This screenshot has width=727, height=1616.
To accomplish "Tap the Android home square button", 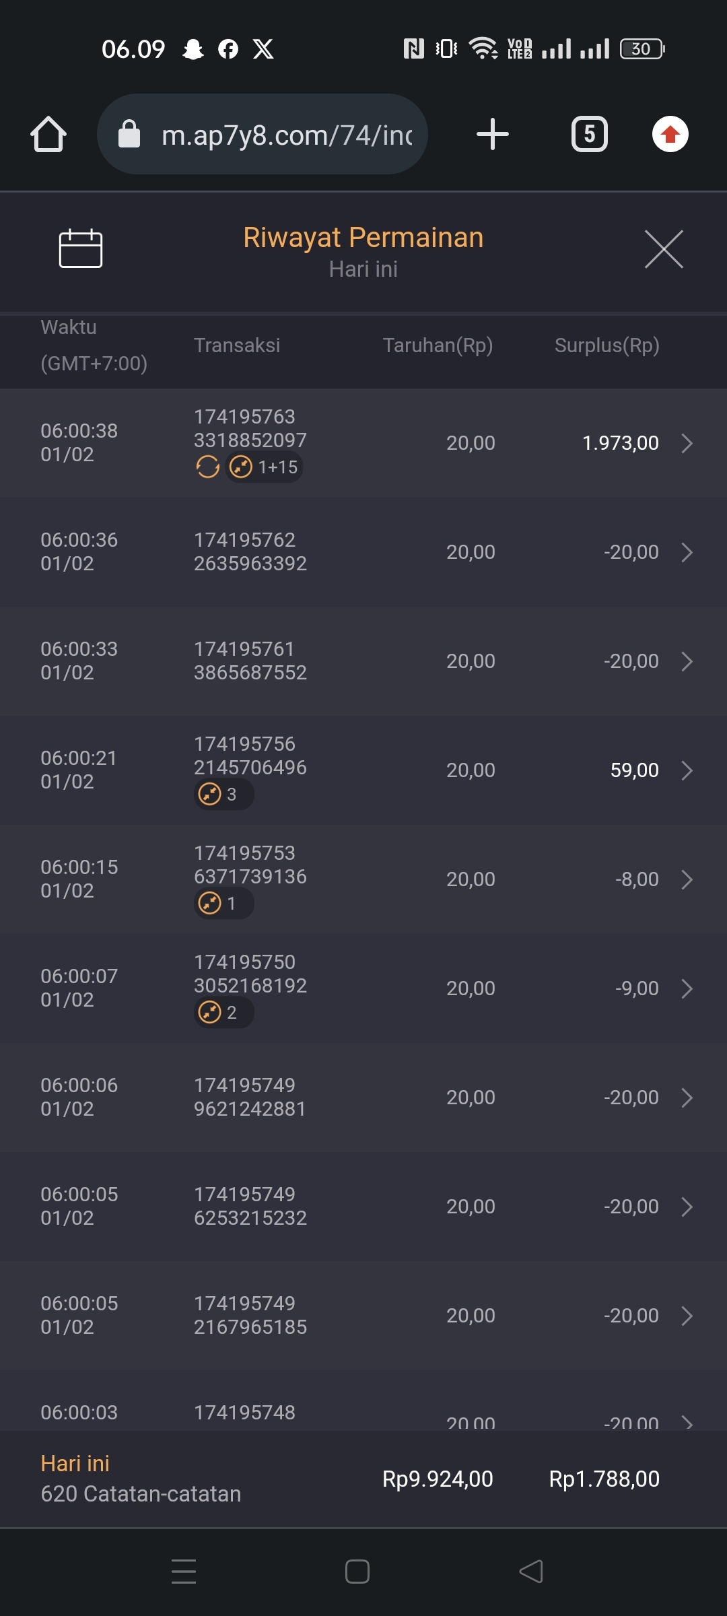I will coord(357,1572).
